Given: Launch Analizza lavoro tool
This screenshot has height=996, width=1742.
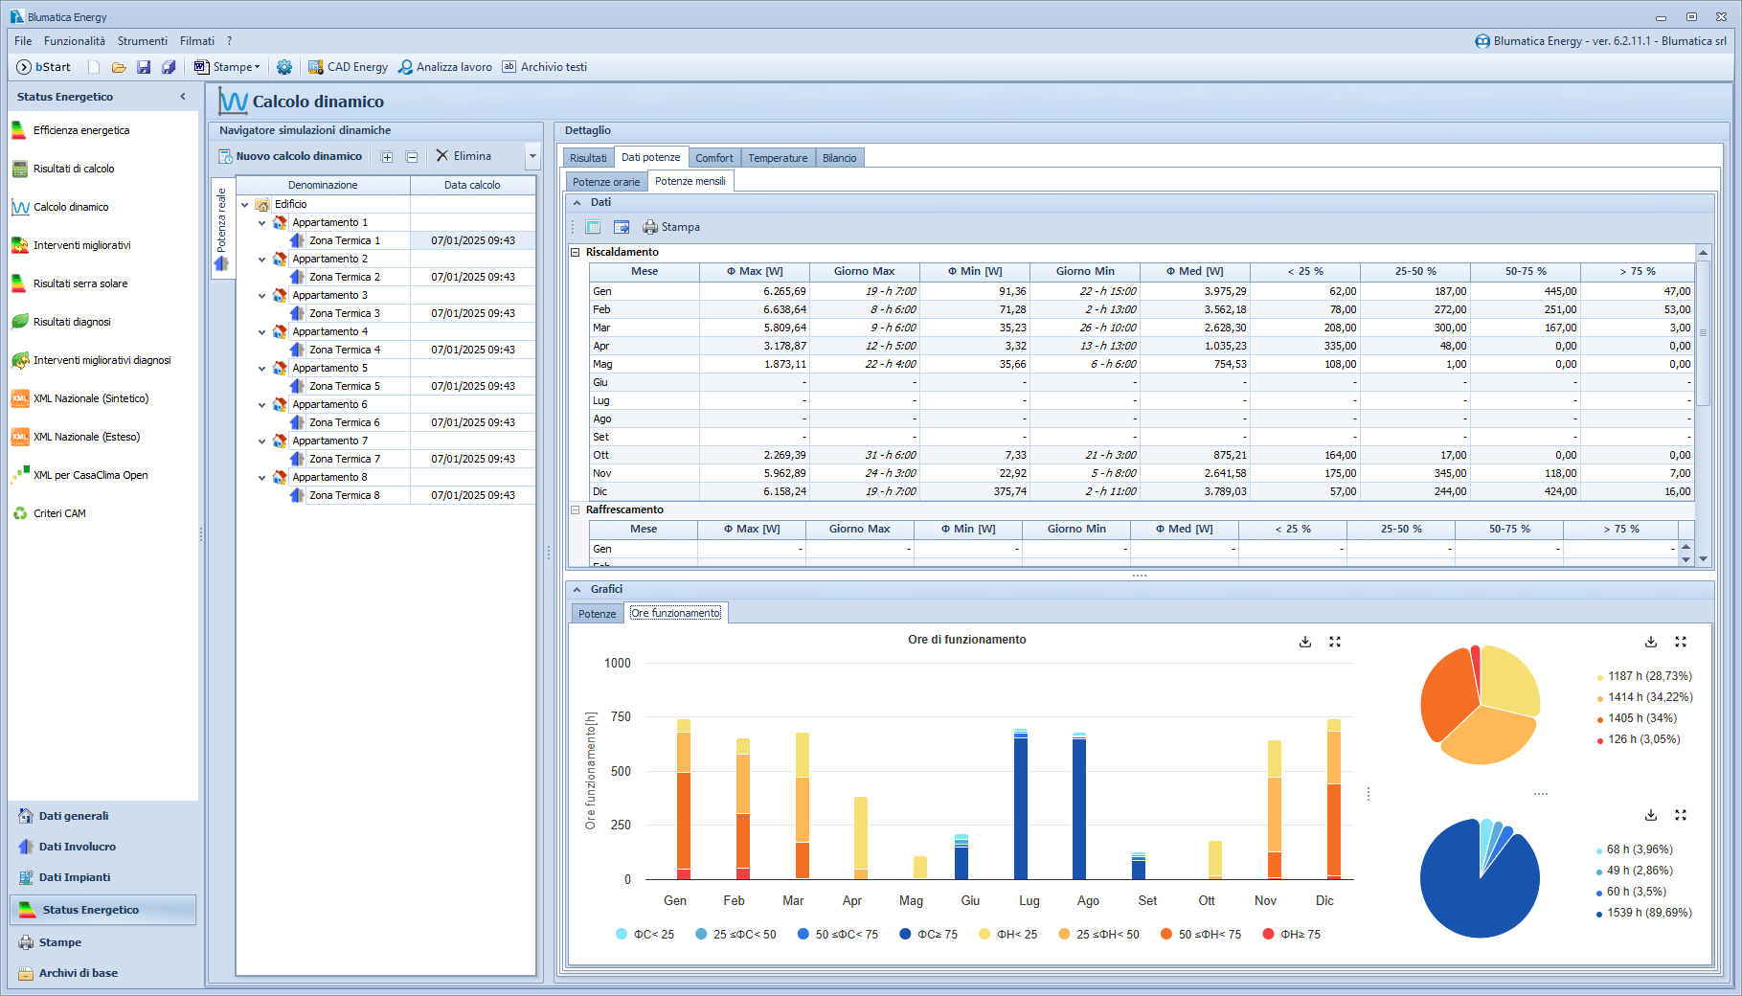Looking at the screenshot, I should pos(445,67).
